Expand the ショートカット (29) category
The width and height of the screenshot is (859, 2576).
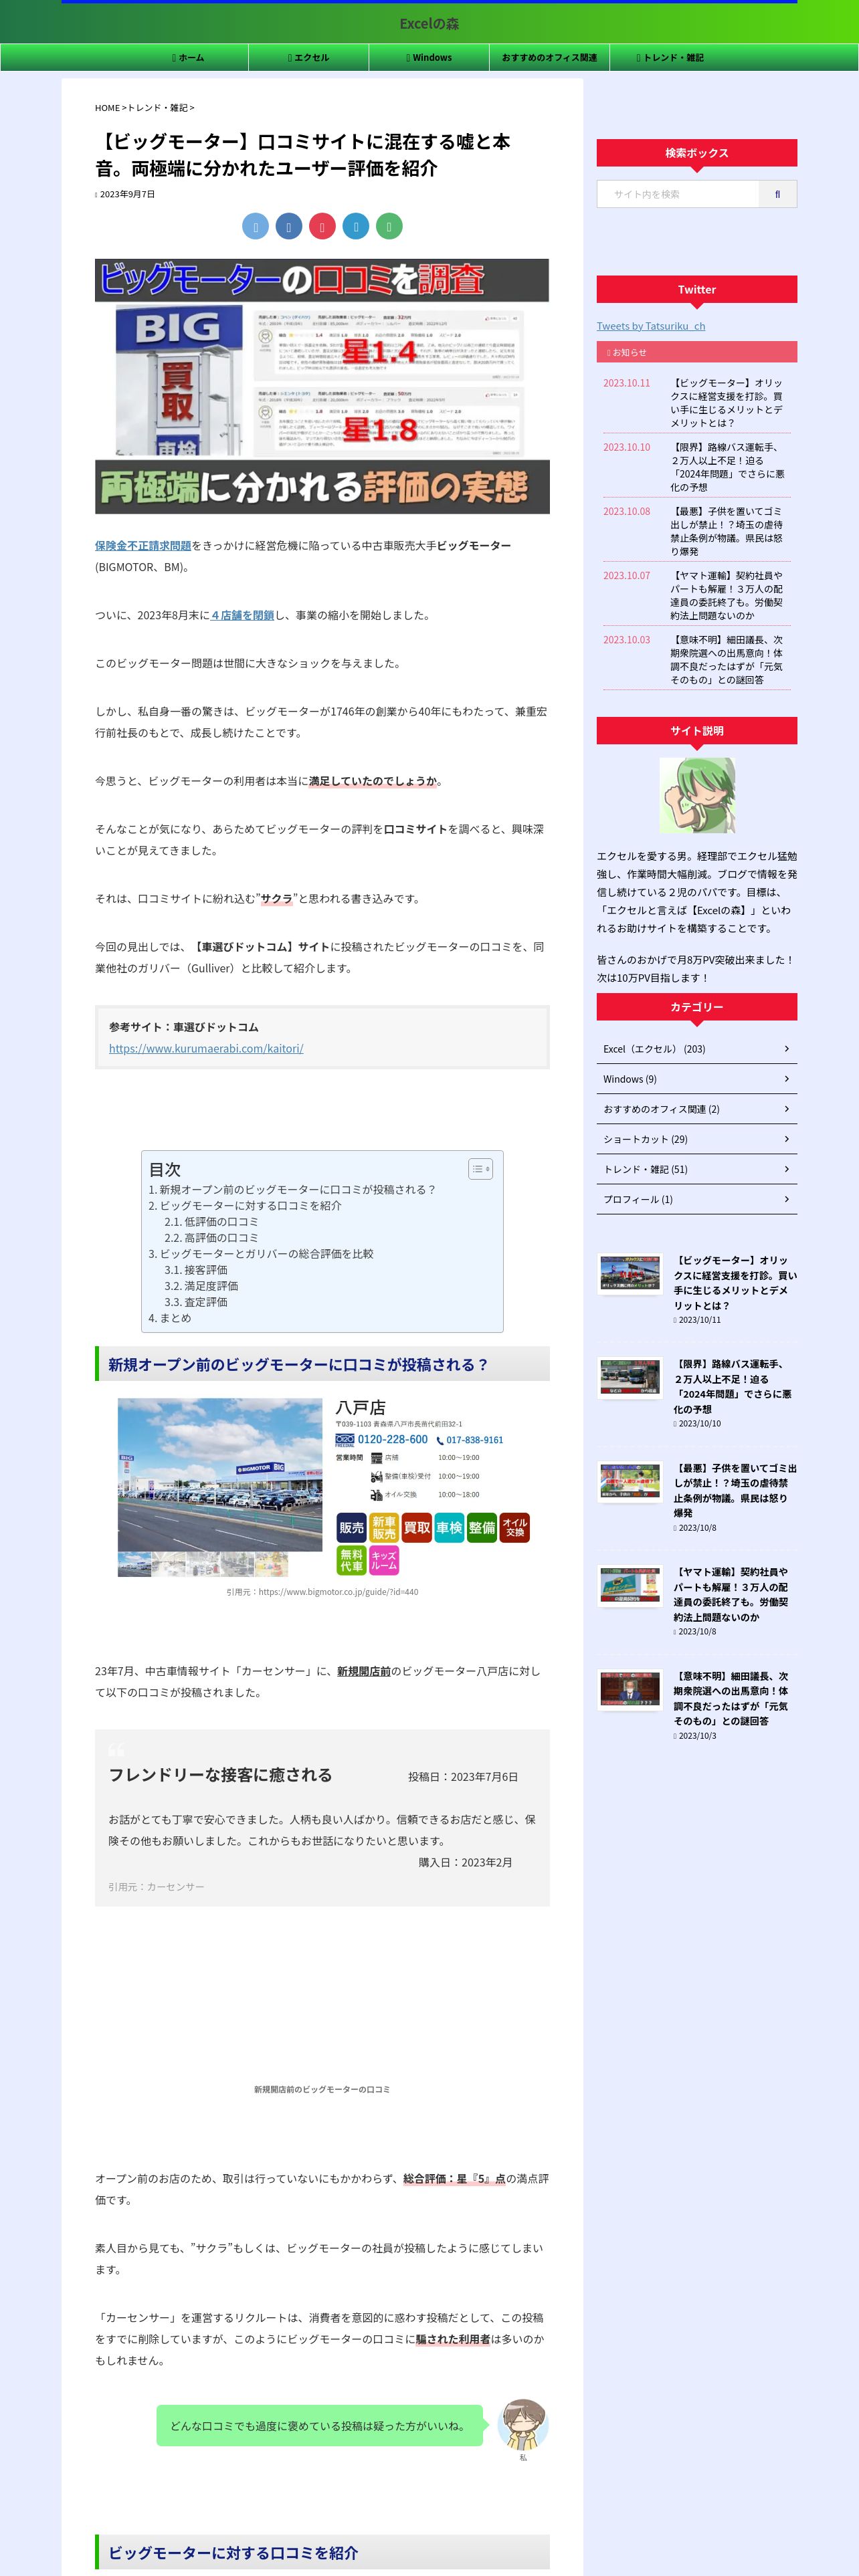(x=696, y=1139)
